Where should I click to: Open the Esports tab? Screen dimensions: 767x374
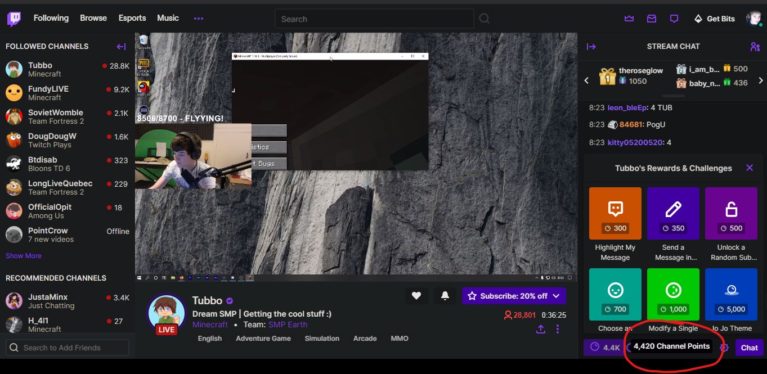[x=132, y=18]
